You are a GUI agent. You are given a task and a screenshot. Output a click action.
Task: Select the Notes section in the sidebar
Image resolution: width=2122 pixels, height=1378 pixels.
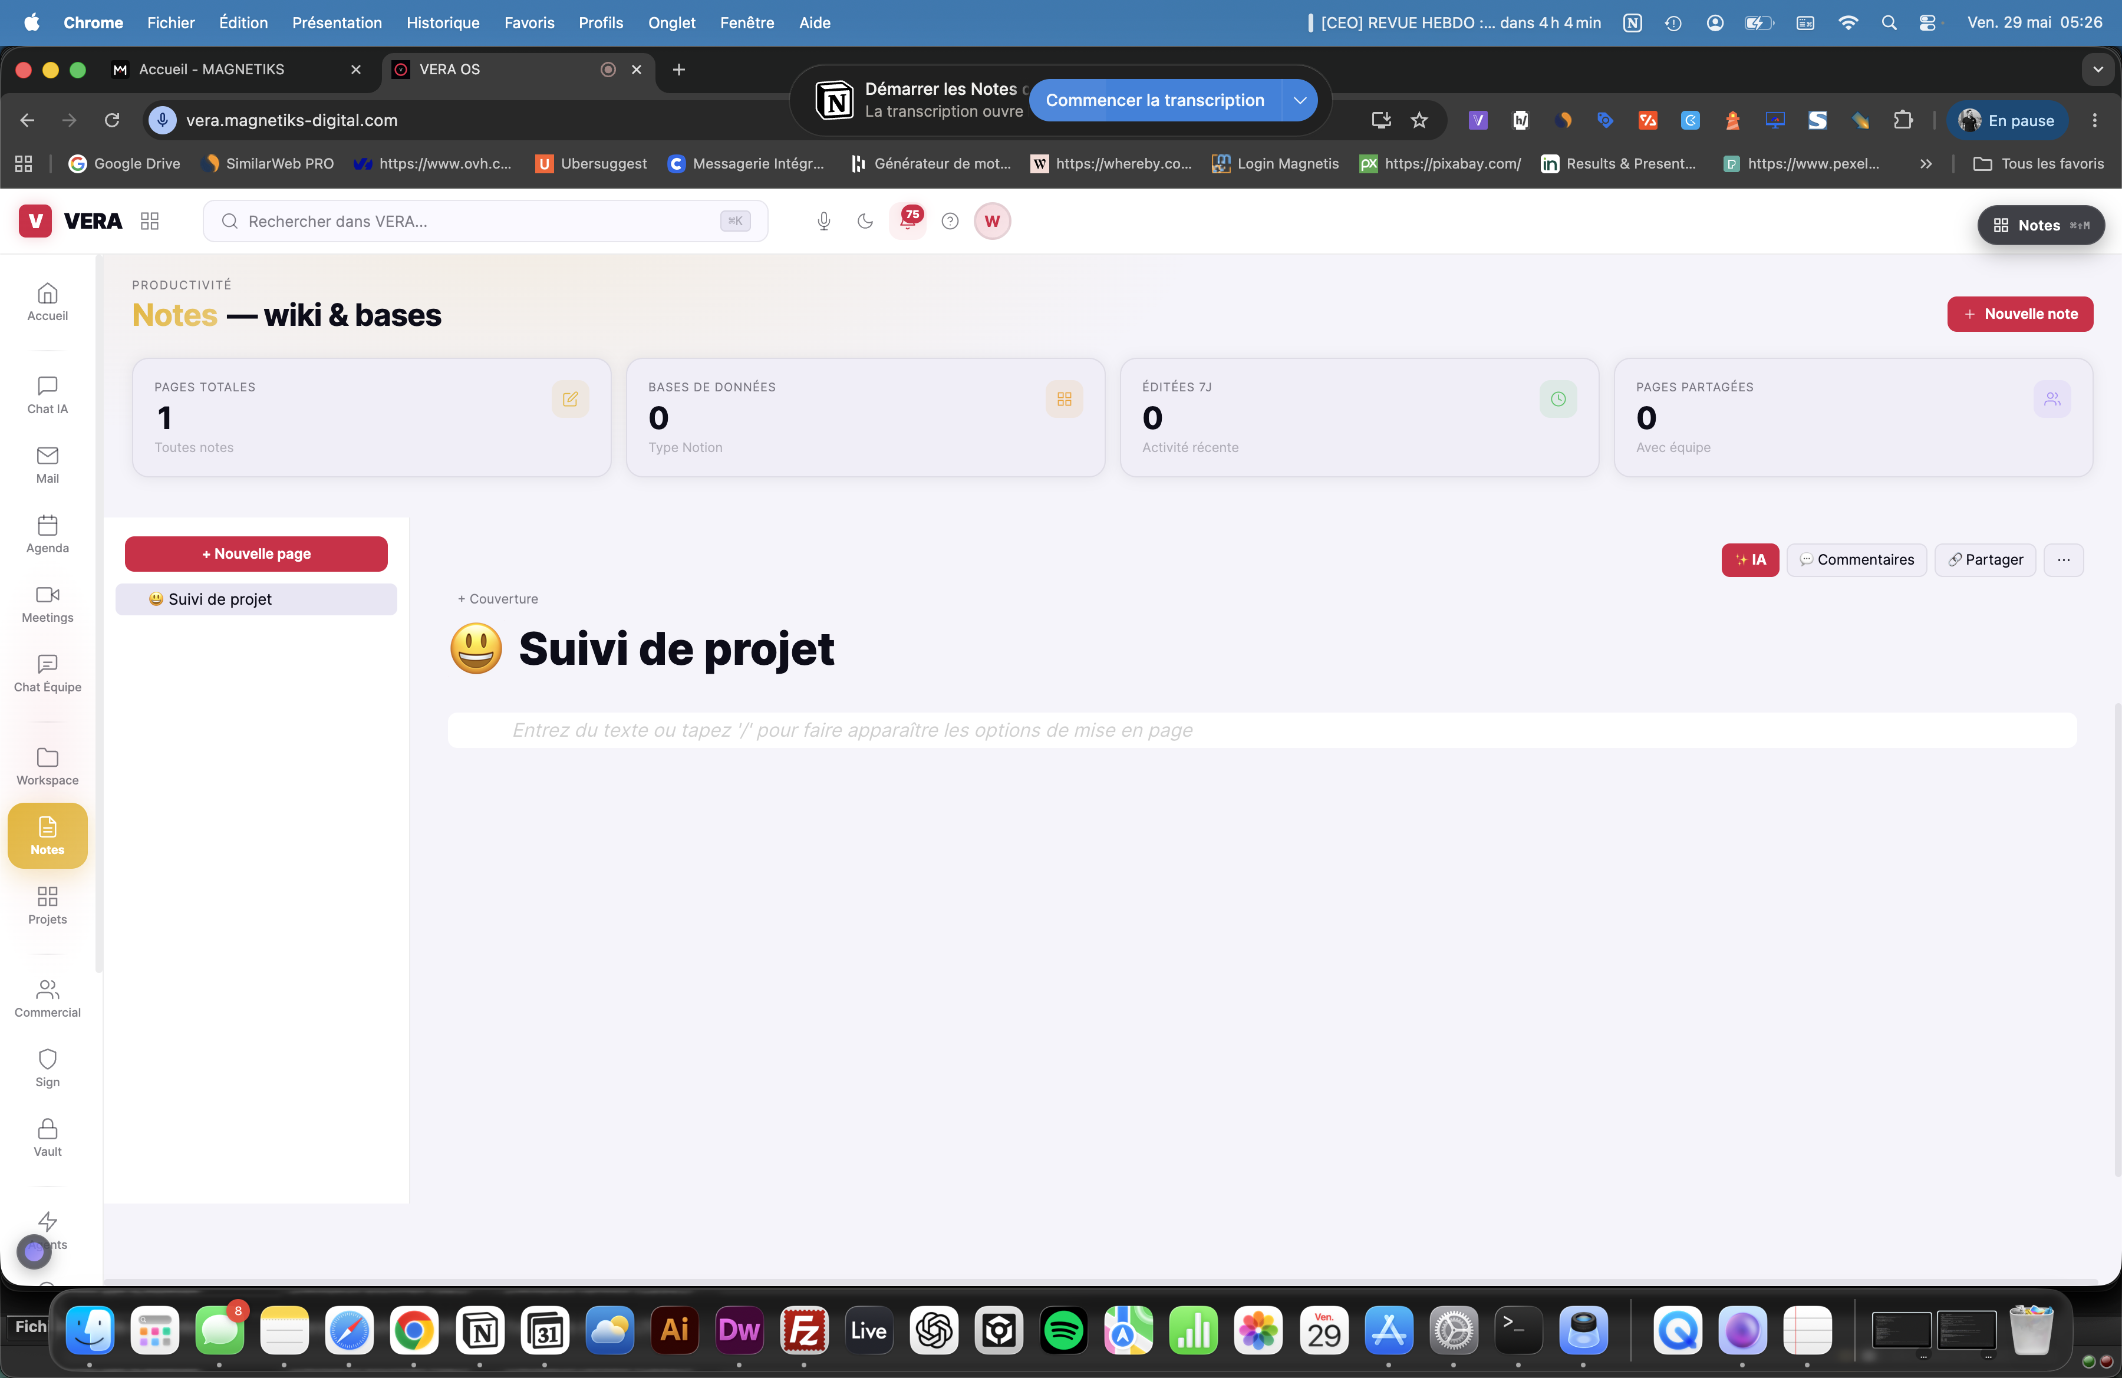click(47, 836)
